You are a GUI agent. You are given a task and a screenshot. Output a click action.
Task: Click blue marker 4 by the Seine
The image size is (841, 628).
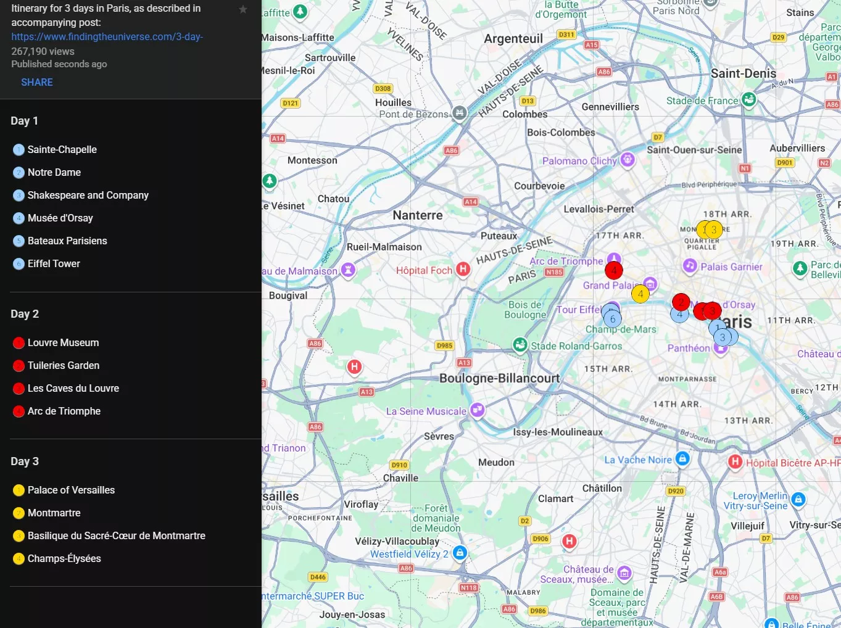pos(679,314)
